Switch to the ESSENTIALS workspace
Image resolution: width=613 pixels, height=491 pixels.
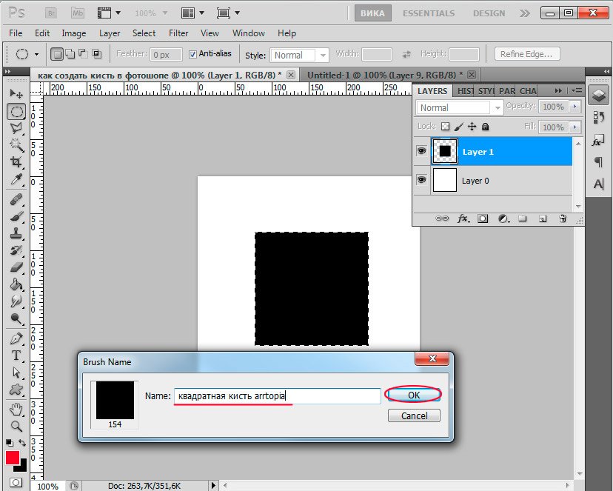(x=429, y=13)
